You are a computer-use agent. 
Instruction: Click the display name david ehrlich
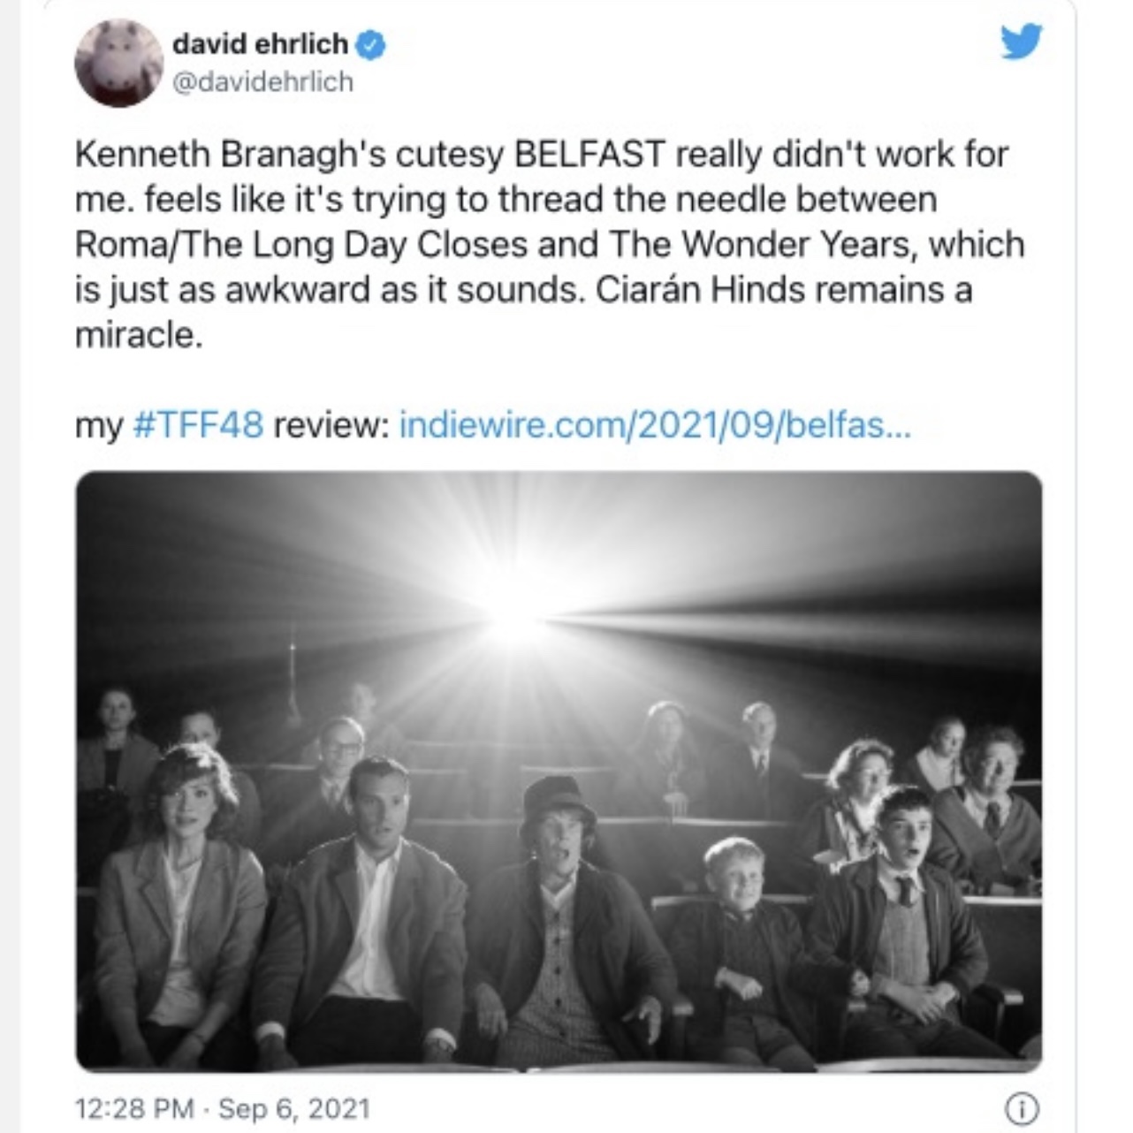pos(260,42)
